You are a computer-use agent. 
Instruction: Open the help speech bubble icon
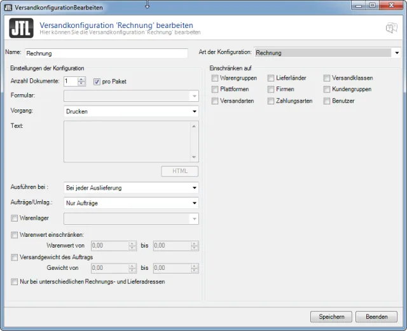coord(392,28)
